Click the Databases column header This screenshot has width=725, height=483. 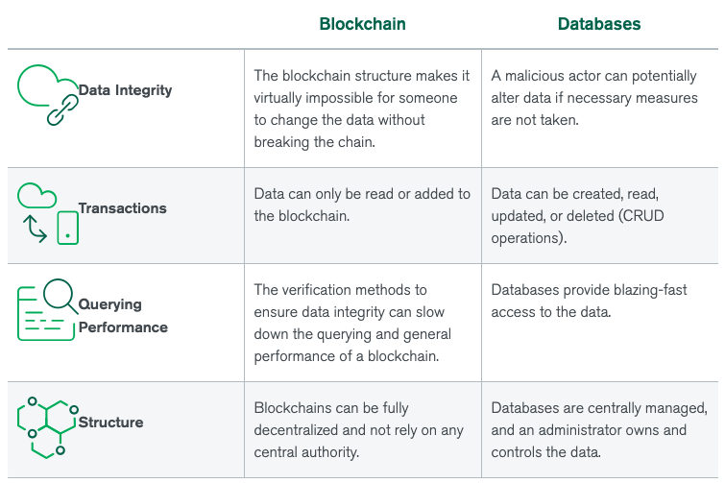click(x=599, y=24)
